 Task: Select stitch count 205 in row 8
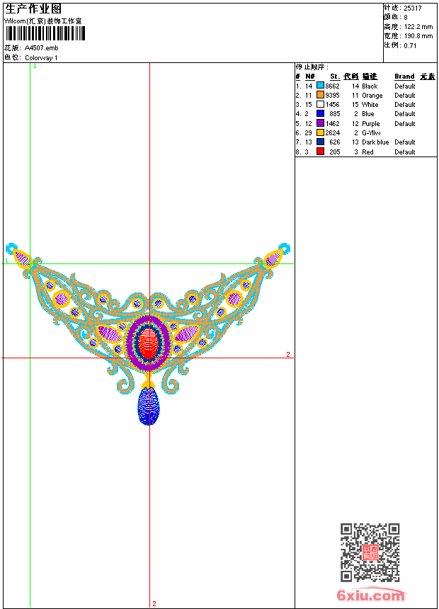(x=334, y=152)
